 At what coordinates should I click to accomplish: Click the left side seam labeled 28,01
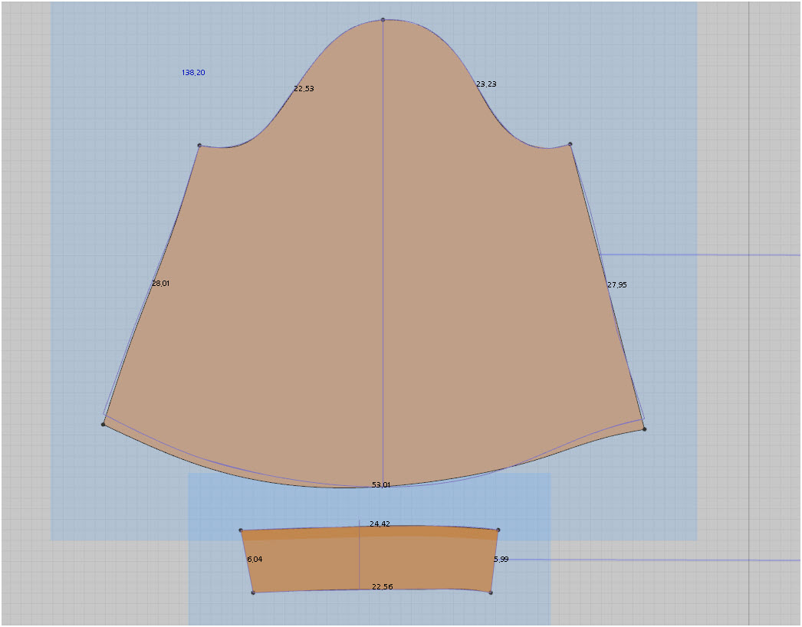(x=160, y=284)
